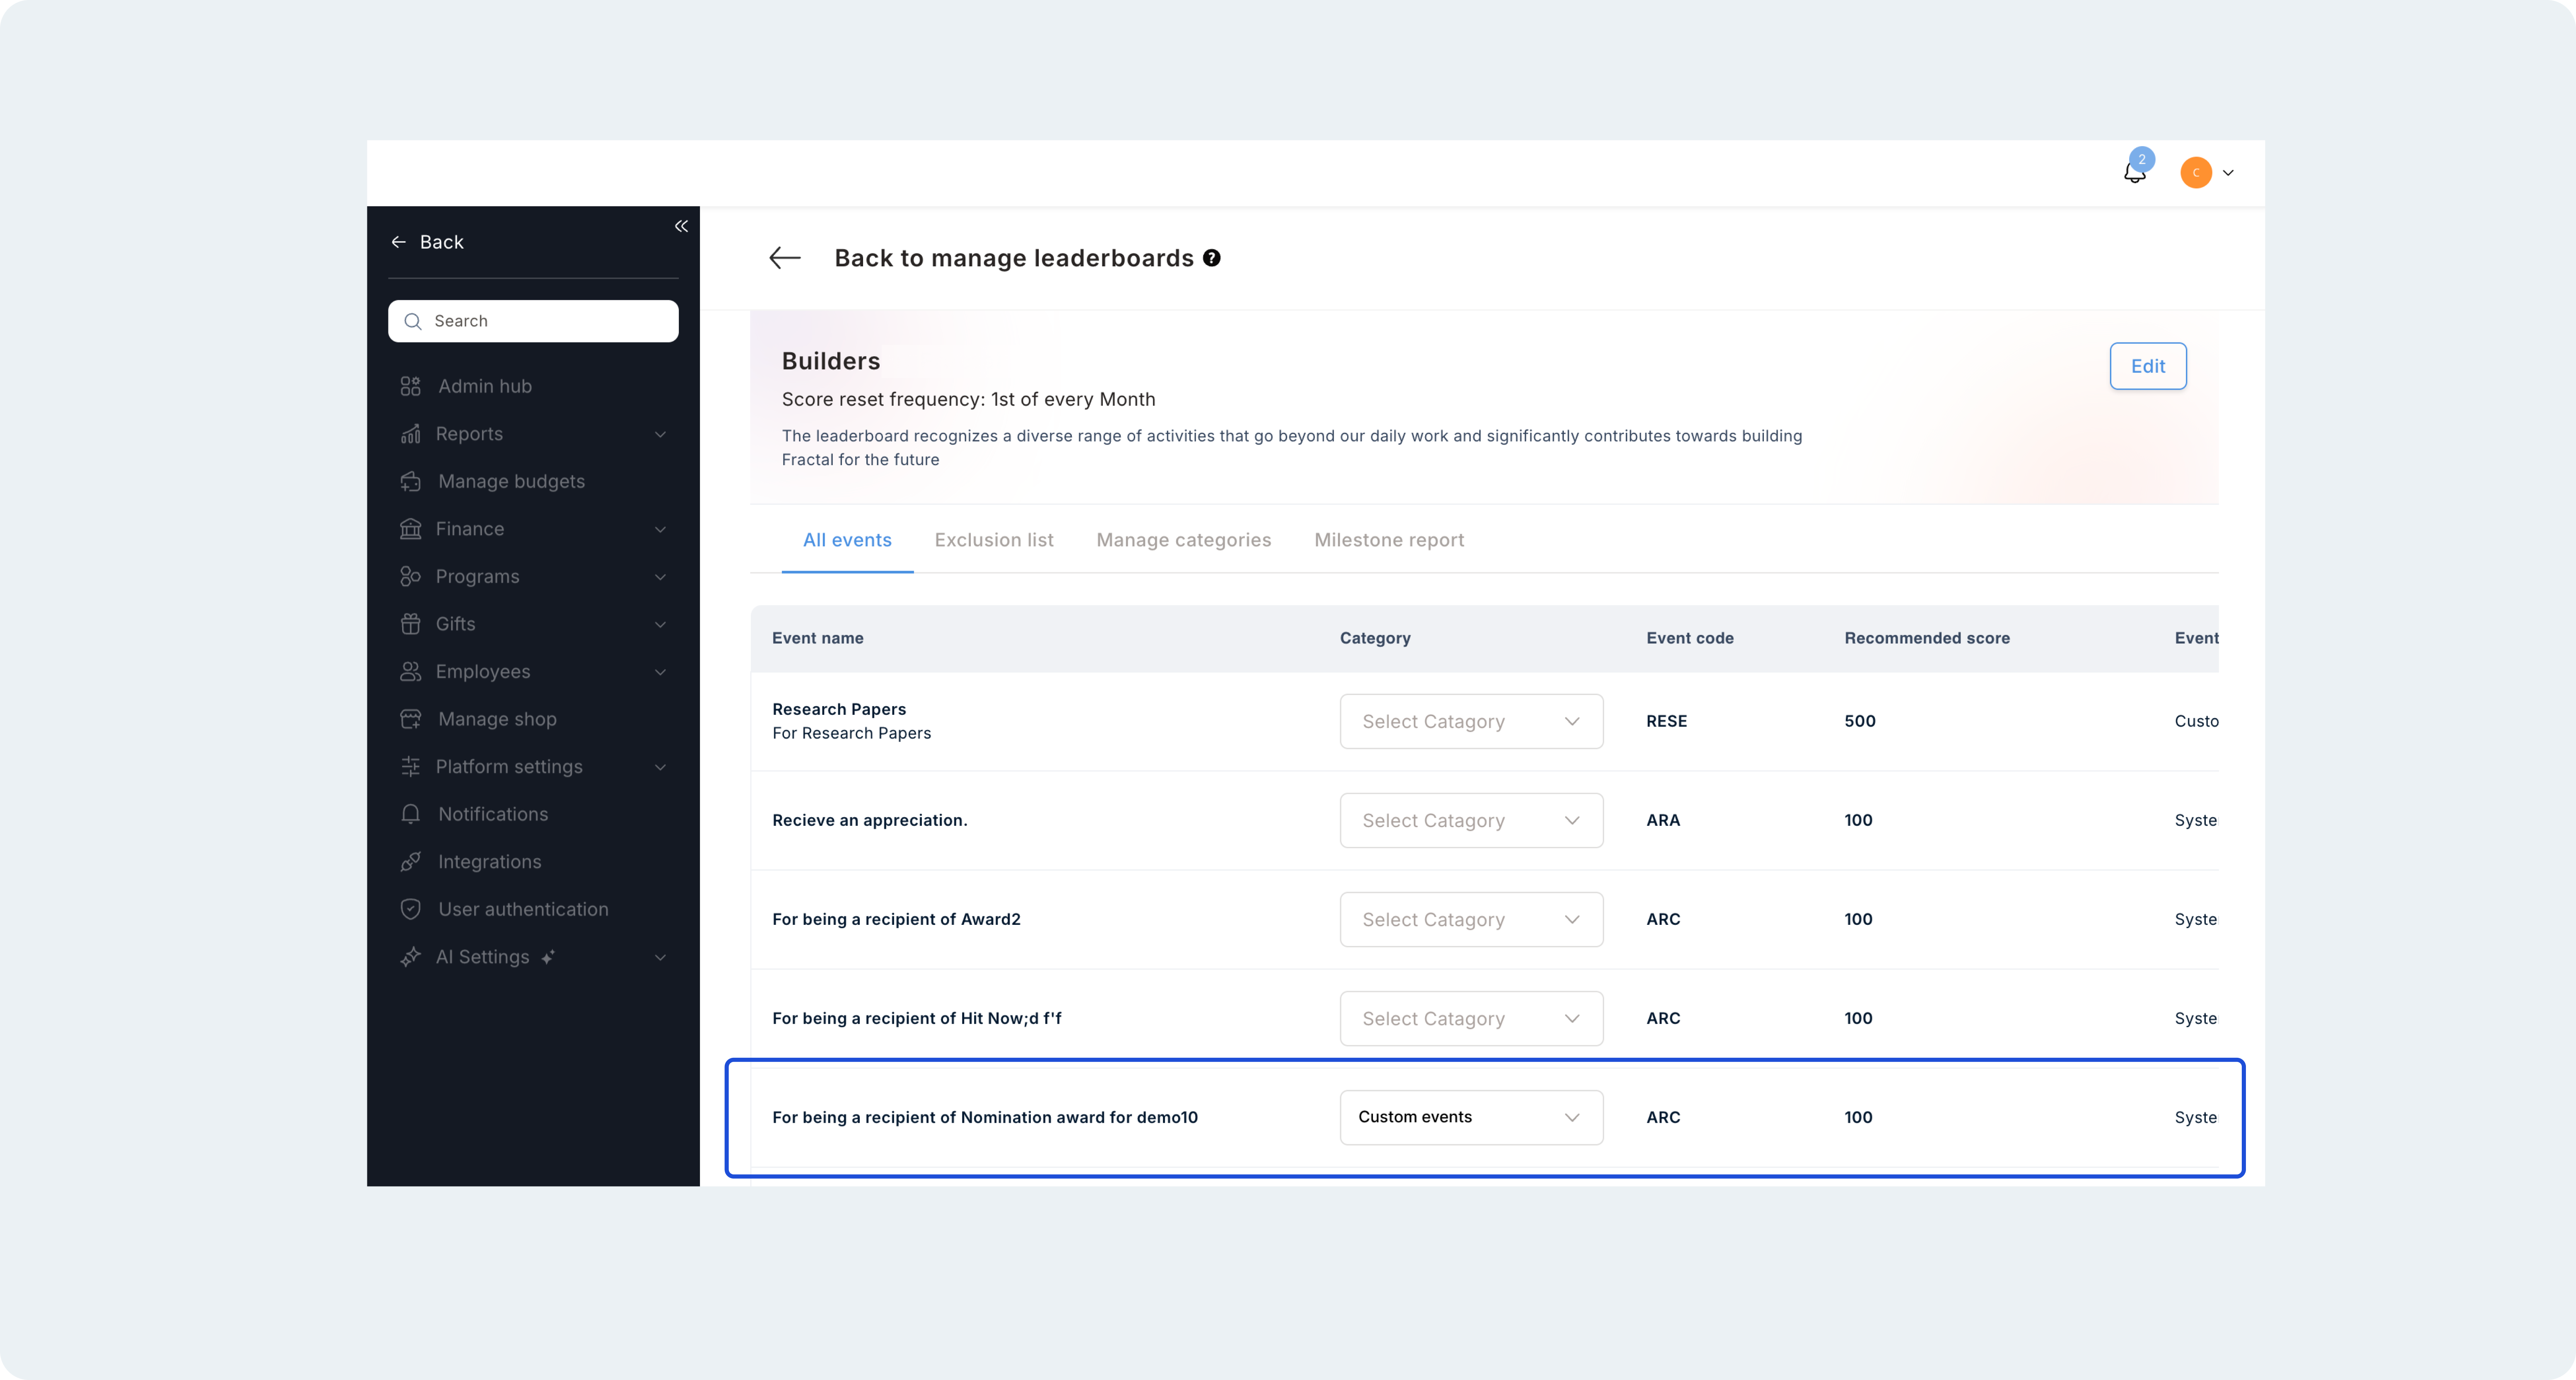Click the Reports chart icon
This screenshot has height=1380, width=2576.
click(x=410, y=434)
